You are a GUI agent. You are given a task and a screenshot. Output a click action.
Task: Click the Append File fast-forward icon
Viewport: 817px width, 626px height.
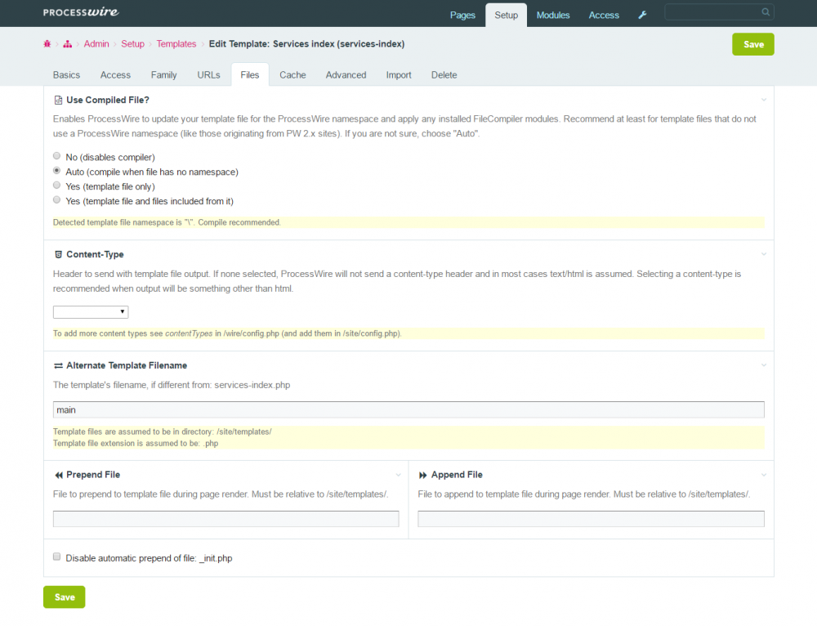point(423,475)
